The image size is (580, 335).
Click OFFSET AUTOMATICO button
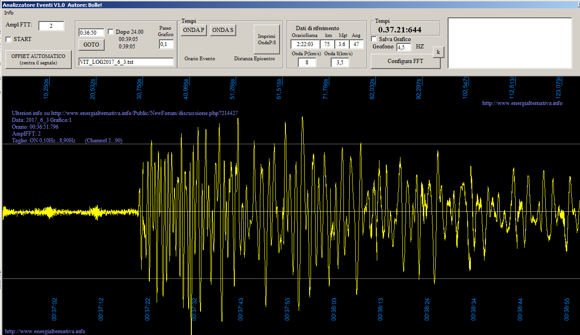38,59
